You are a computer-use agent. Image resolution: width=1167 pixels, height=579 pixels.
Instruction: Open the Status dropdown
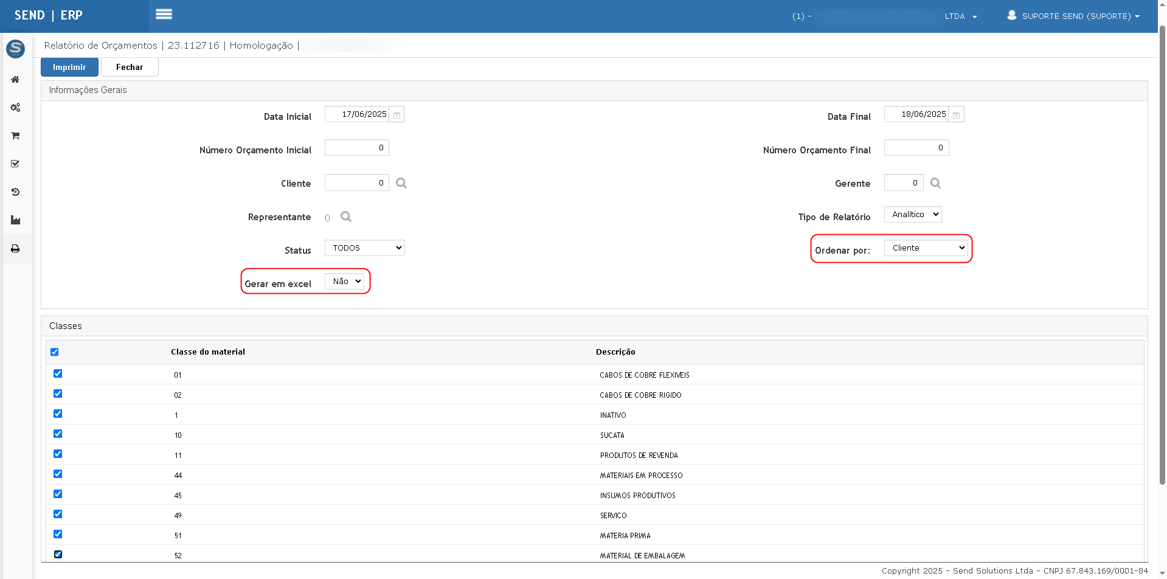click(x=364, y=248)
